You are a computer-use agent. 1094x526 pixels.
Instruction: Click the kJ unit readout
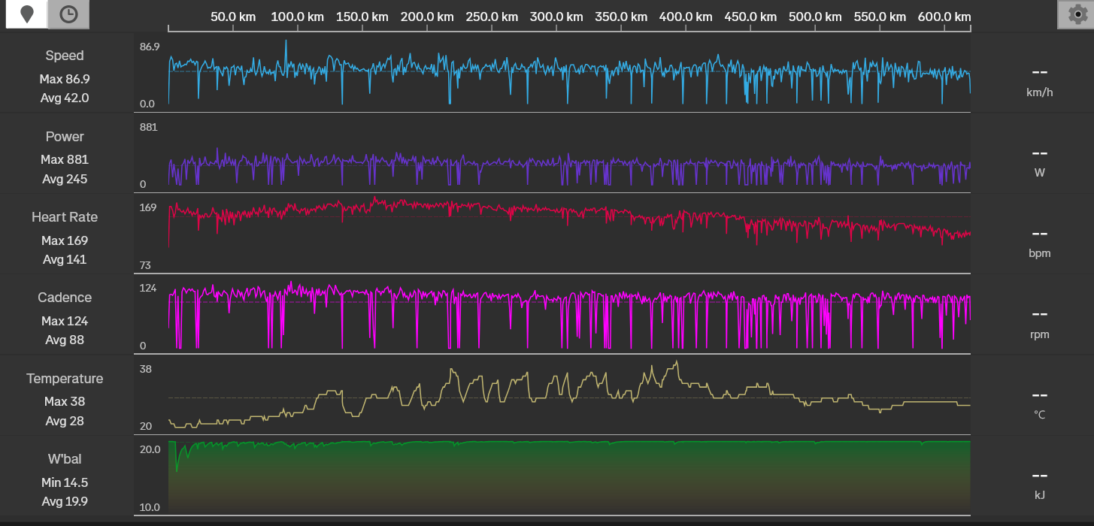1039,495
